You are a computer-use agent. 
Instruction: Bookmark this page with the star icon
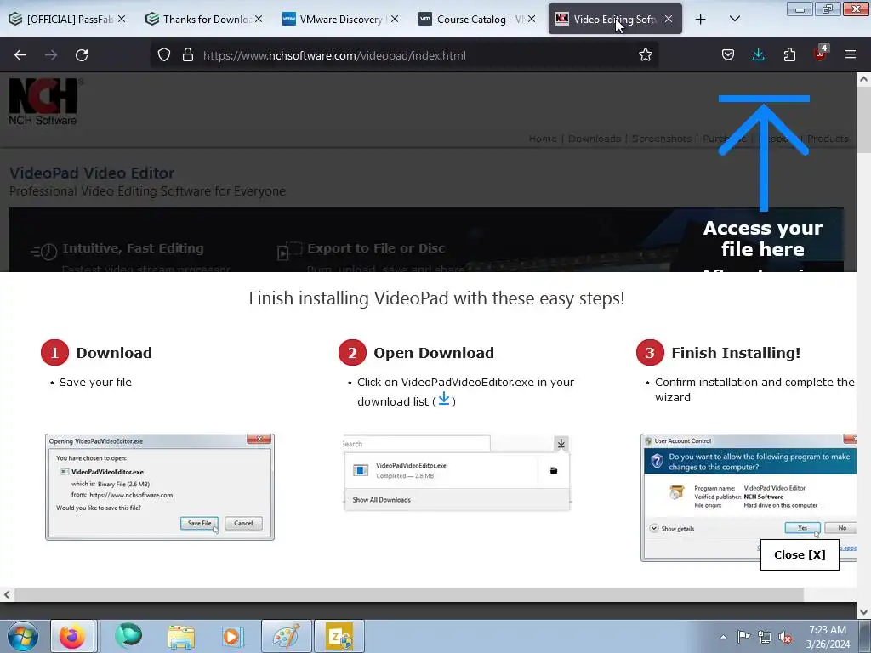pos(645,55)
